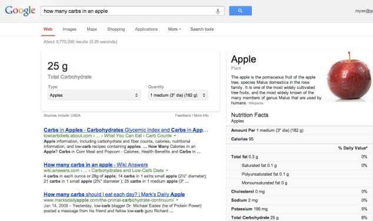Open the Quantity dropdown for 1 medium
The image size is (373, 221).
178,95
